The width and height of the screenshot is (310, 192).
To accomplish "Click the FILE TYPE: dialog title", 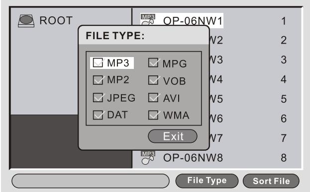I will (115, 36).
